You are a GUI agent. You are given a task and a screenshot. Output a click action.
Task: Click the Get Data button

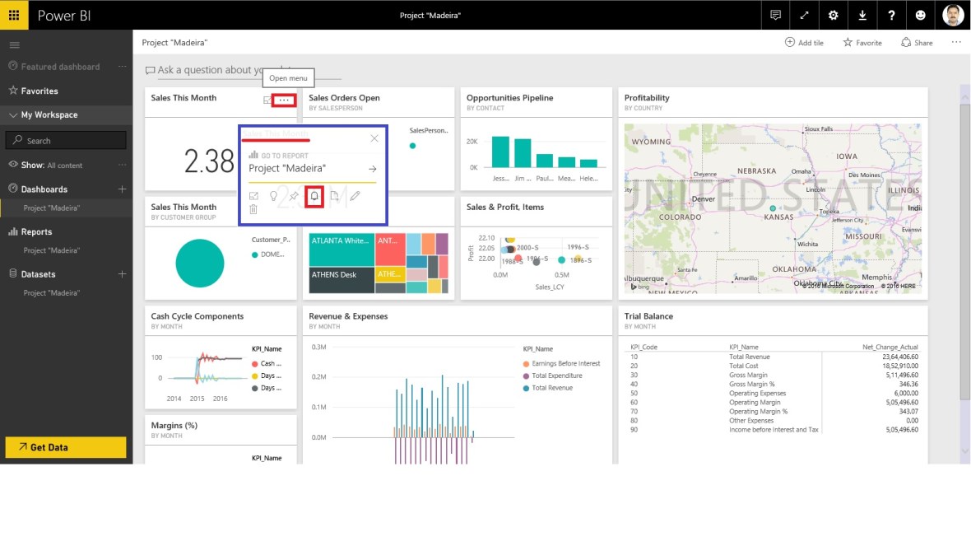click(66, 447)
